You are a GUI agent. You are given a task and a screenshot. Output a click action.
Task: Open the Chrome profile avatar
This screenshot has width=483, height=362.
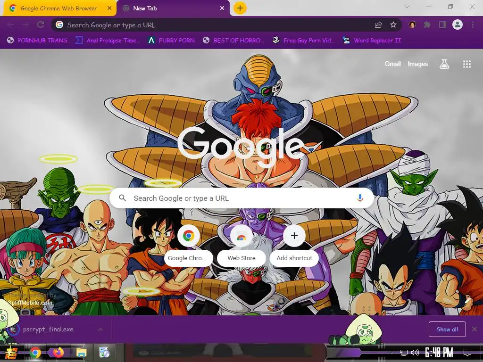point(458,25)
